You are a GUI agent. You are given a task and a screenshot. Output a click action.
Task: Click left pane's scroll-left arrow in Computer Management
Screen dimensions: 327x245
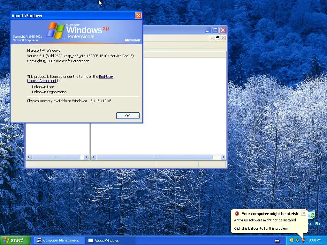29,157
